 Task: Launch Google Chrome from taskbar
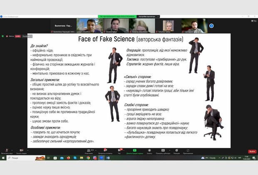(88, 158)
